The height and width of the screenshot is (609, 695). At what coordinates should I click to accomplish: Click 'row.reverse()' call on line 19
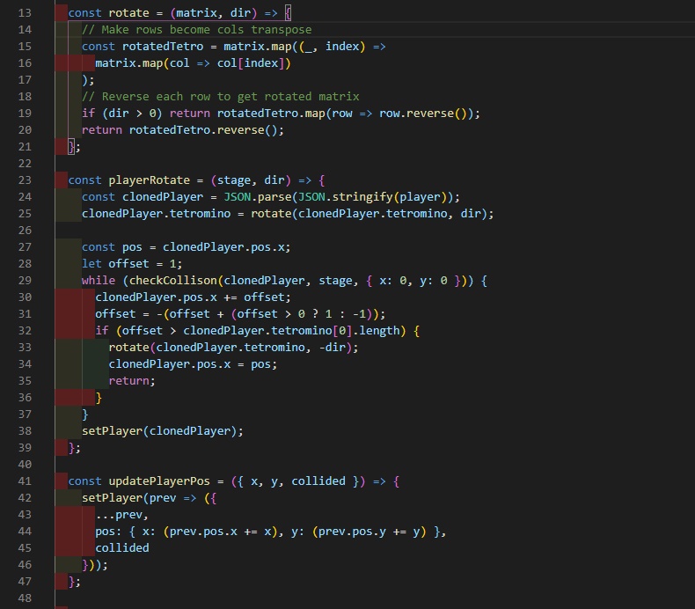(423, 114)
